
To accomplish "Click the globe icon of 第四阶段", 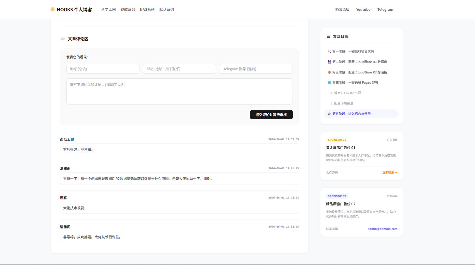I will (x=329, y=82).
